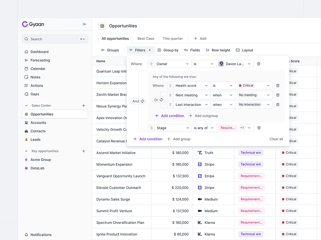Toggle the And logic operator
321x240 pixels.
(139, 101)
